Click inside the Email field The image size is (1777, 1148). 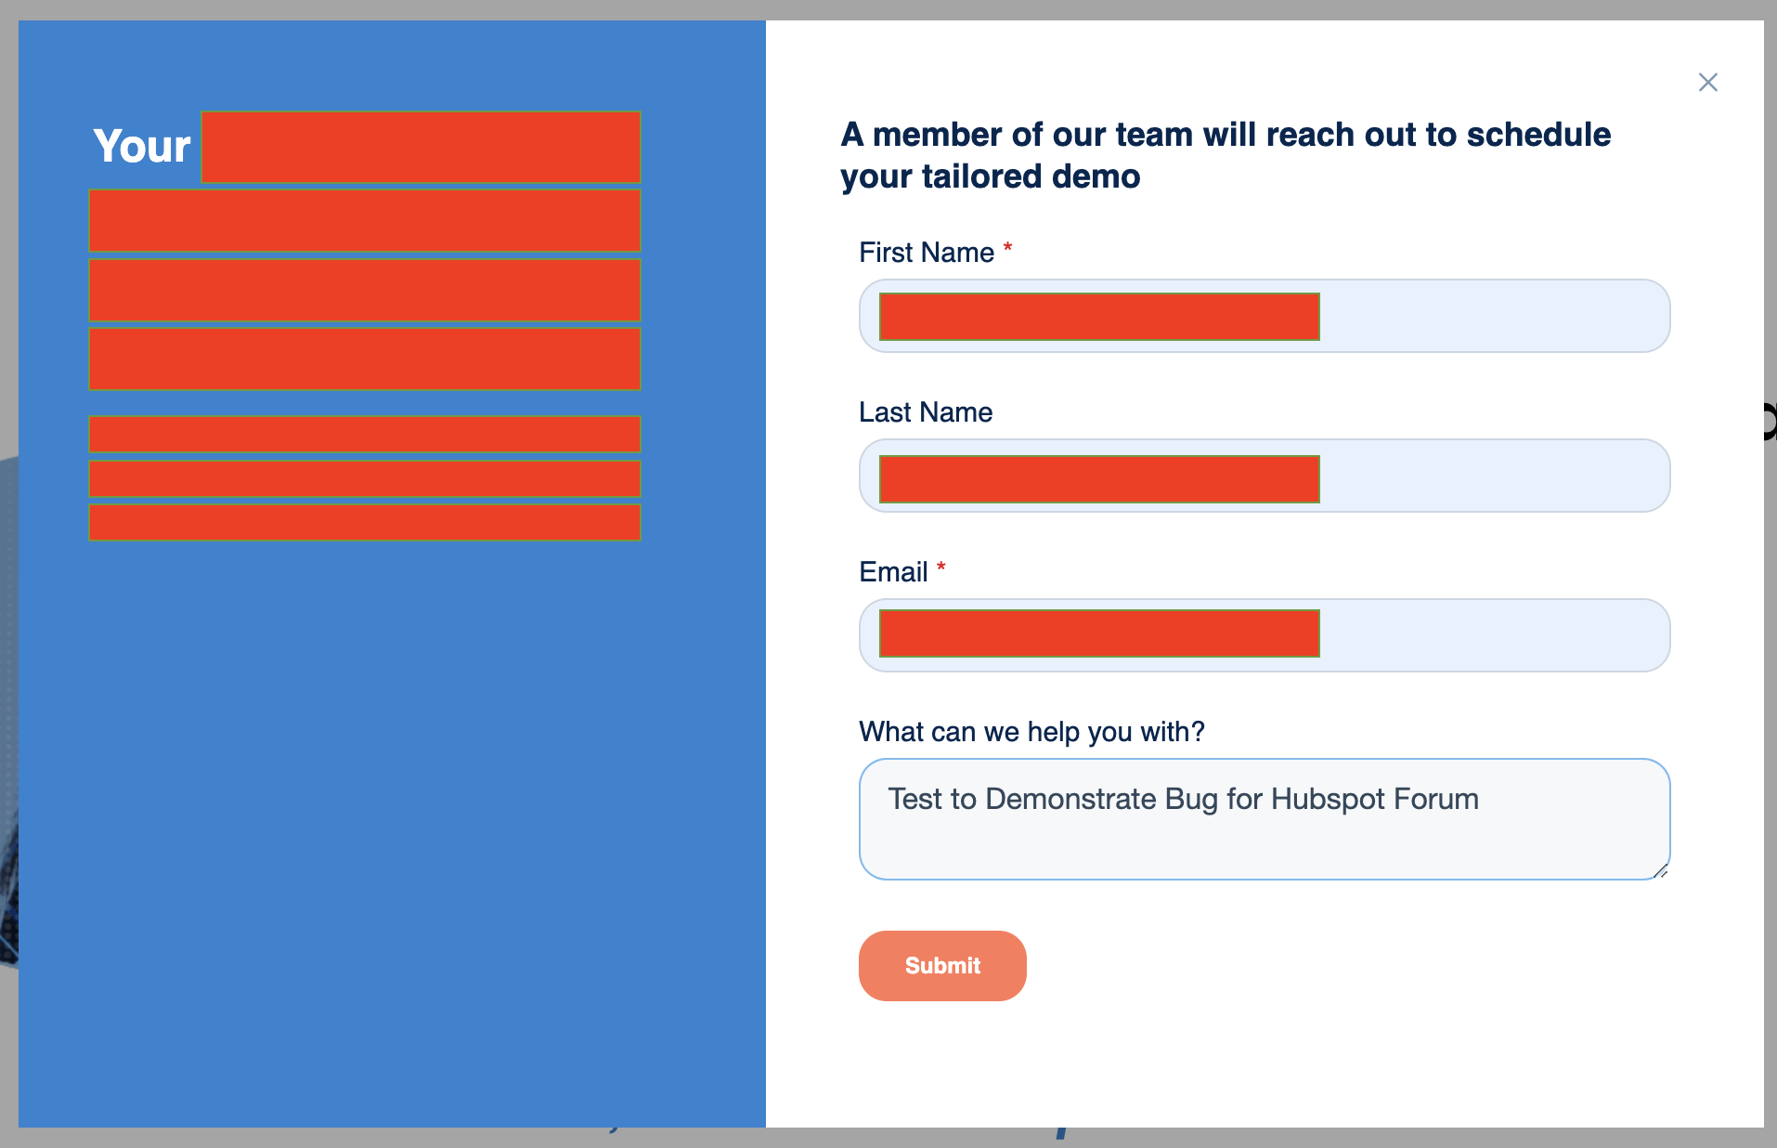pos(1485,635)
